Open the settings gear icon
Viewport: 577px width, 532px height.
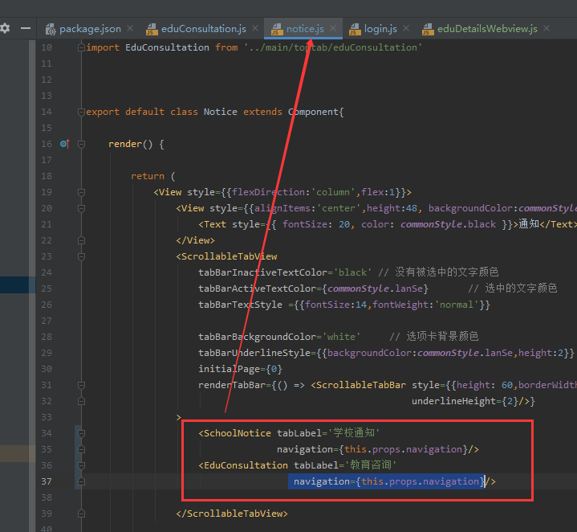pyautogui.click(x=5, y=28)
